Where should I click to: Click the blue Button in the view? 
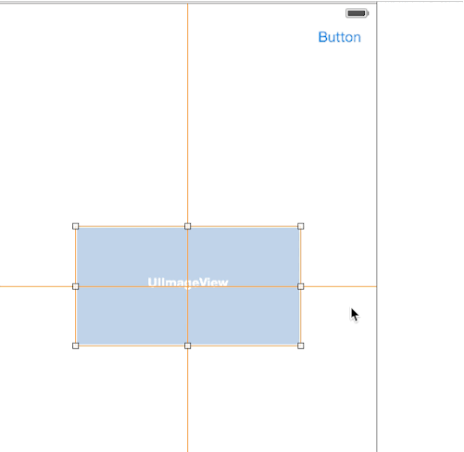pos(340,37)
